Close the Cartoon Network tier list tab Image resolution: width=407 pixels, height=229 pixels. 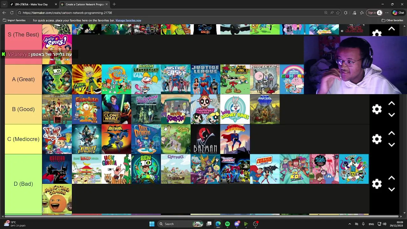point(107,4)
